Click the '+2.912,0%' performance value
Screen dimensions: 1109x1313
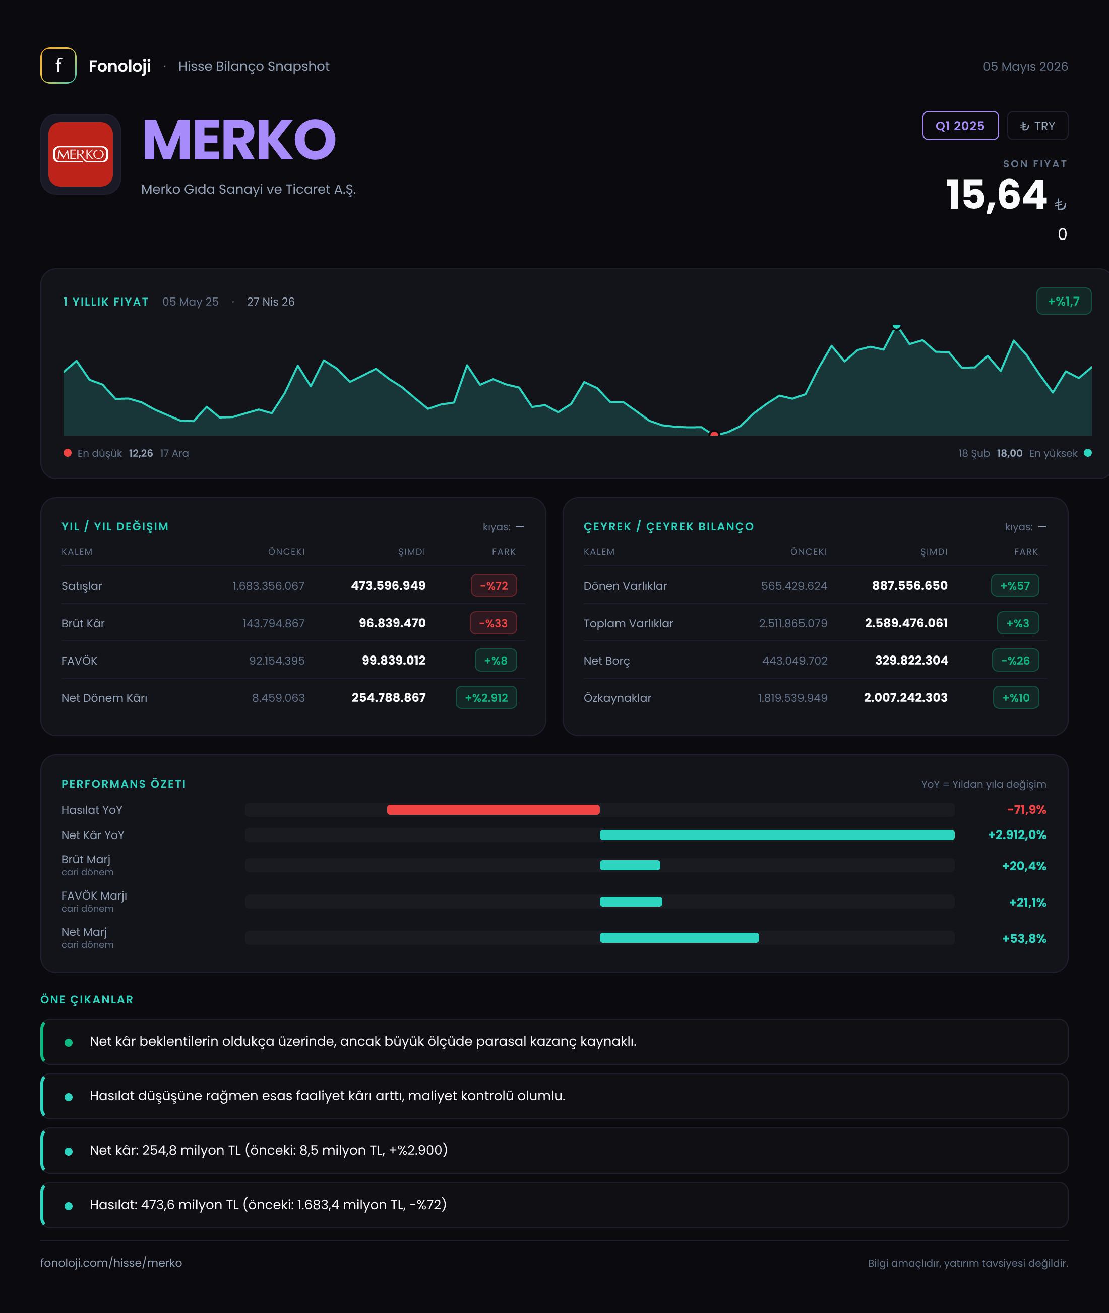[x=1017, y=835]
